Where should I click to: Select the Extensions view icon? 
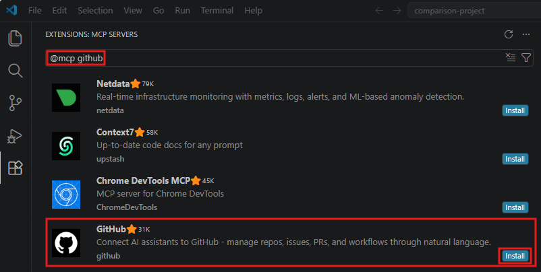point(16,168)
